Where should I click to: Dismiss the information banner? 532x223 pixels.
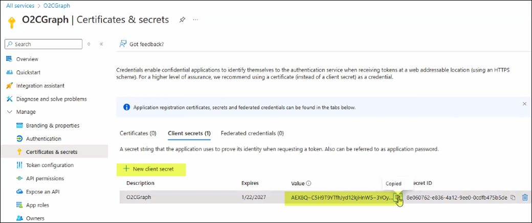[x=524, y=104]
